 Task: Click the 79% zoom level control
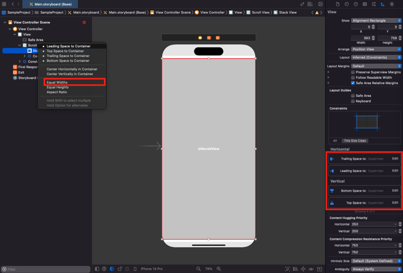tap(208, 269)
